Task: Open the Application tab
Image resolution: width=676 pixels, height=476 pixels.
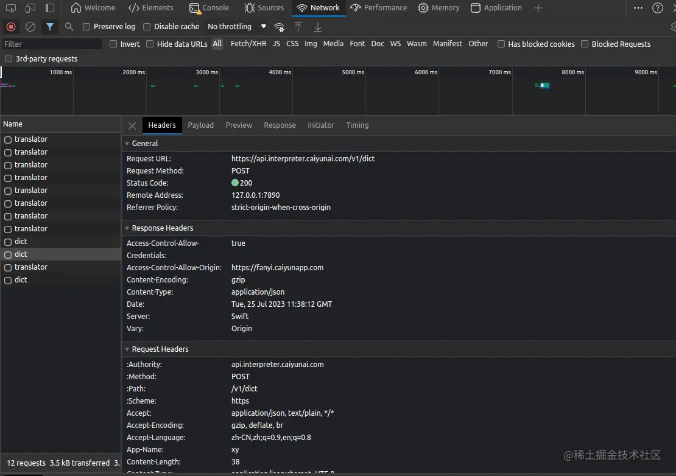Action: point(496,8)
